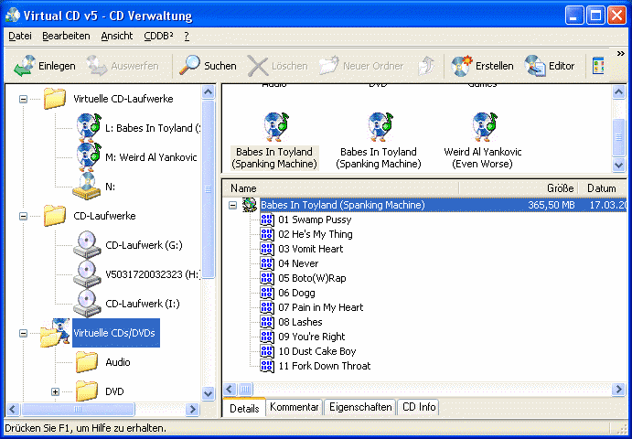
Task: Select V5031720032323 (H:) drive icon
Action: pyautogui.click(x=87, y=274)
